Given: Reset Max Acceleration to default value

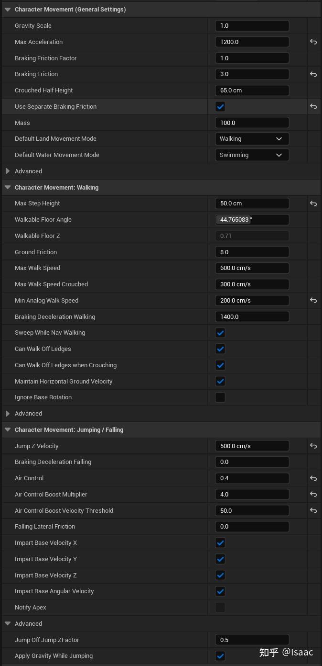Looking at the screenshot, I should click(313, 42).
